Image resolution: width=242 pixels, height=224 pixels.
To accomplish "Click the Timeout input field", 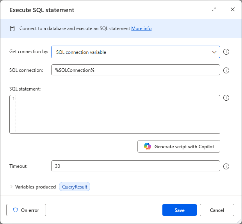I will click(135, 166).
